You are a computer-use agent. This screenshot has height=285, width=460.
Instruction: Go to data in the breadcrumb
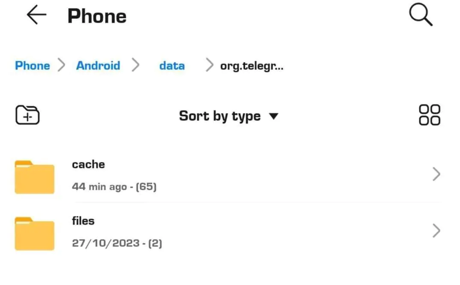[x=172, y=66]
